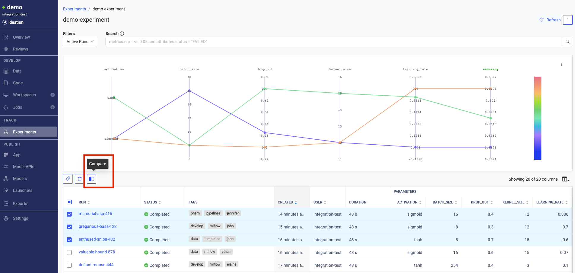Viewport: 575px width, 273px height.
Task: Select Experiments in the sidebar
Action: click(x=29, y=132)
